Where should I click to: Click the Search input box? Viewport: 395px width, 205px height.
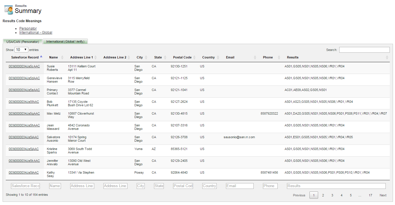point(364,50)
